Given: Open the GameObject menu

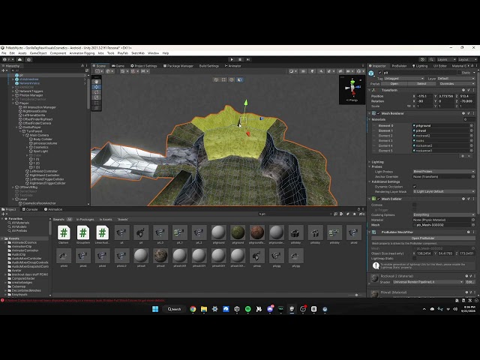Looking at the screenshot, I should [38, 53].
